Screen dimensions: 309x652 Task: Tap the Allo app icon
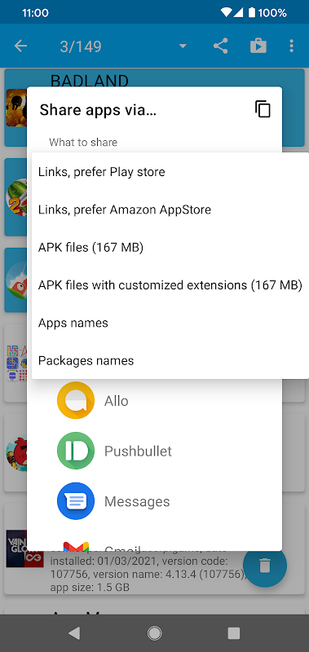pos(76,400)
